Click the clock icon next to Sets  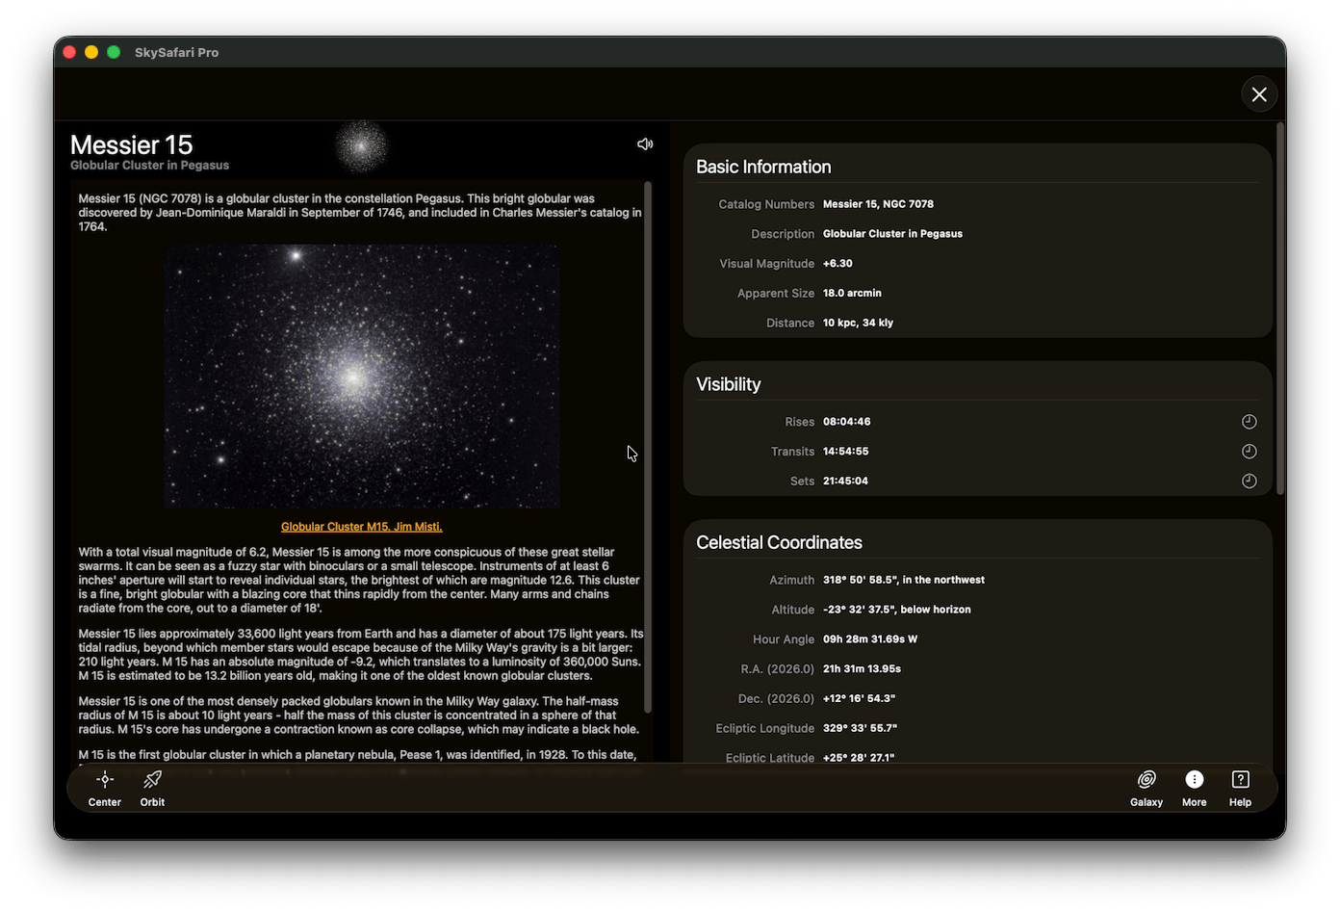tap(1250, 481)
